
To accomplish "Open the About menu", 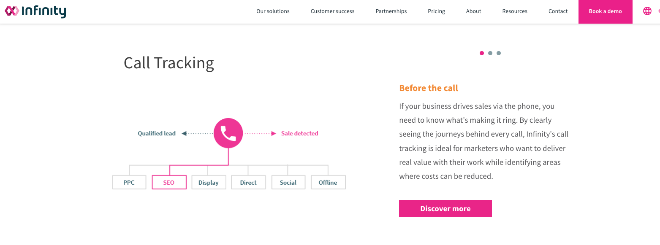I will click(x=473, y=11).
